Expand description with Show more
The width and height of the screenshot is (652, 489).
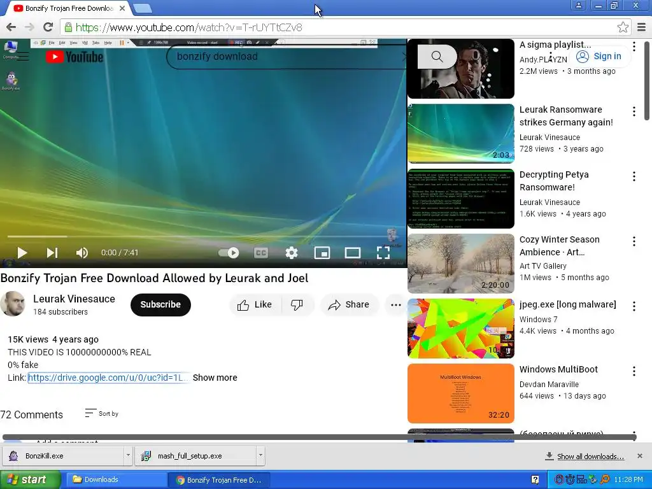[215, 378]
